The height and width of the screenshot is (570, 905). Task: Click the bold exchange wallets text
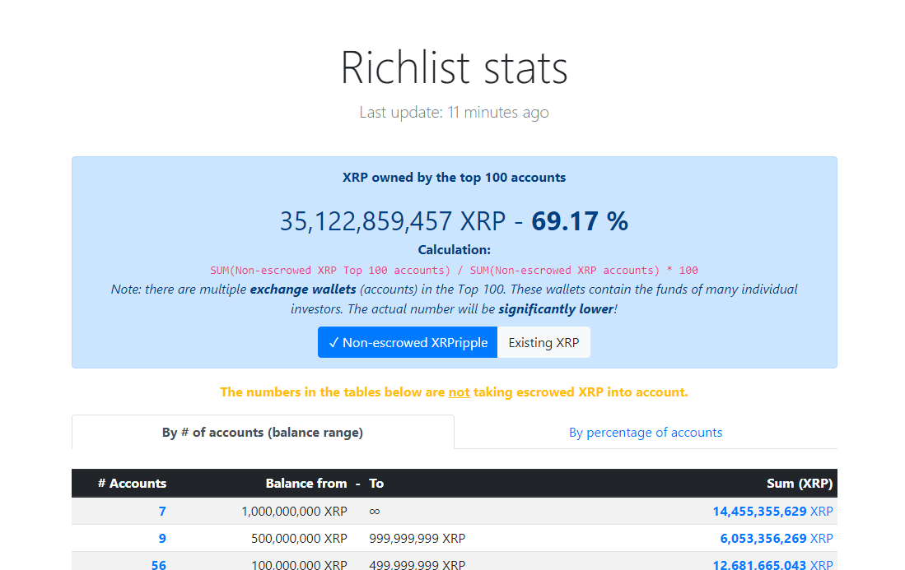pos(303,290)
